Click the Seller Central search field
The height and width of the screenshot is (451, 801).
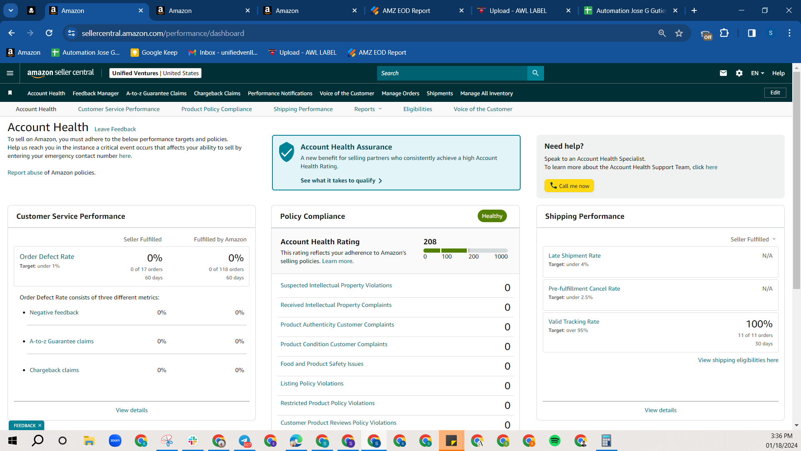[452, 73]
